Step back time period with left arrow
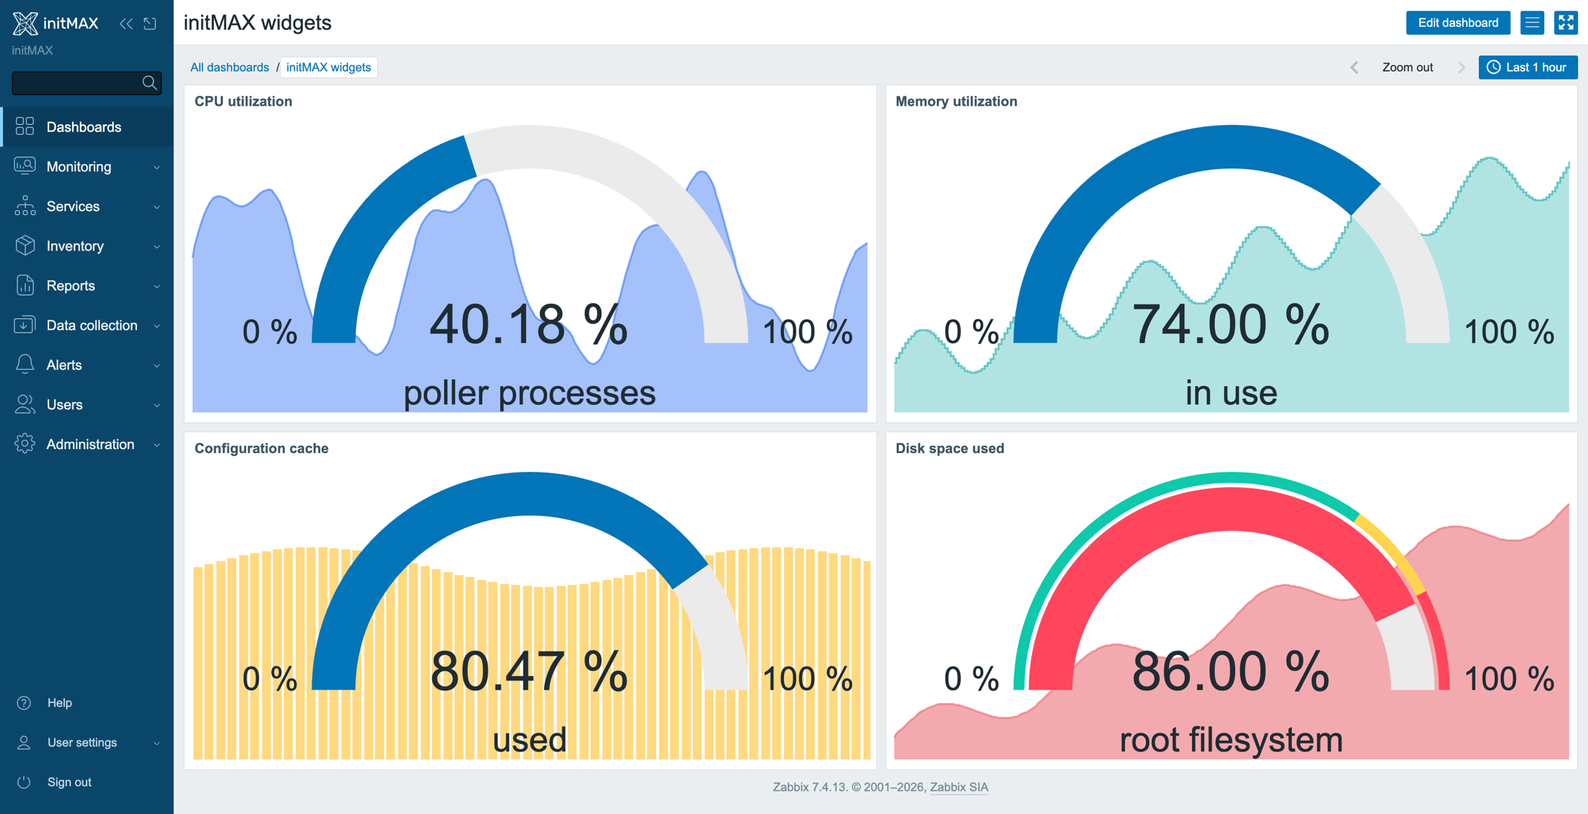 point(1354,67)
